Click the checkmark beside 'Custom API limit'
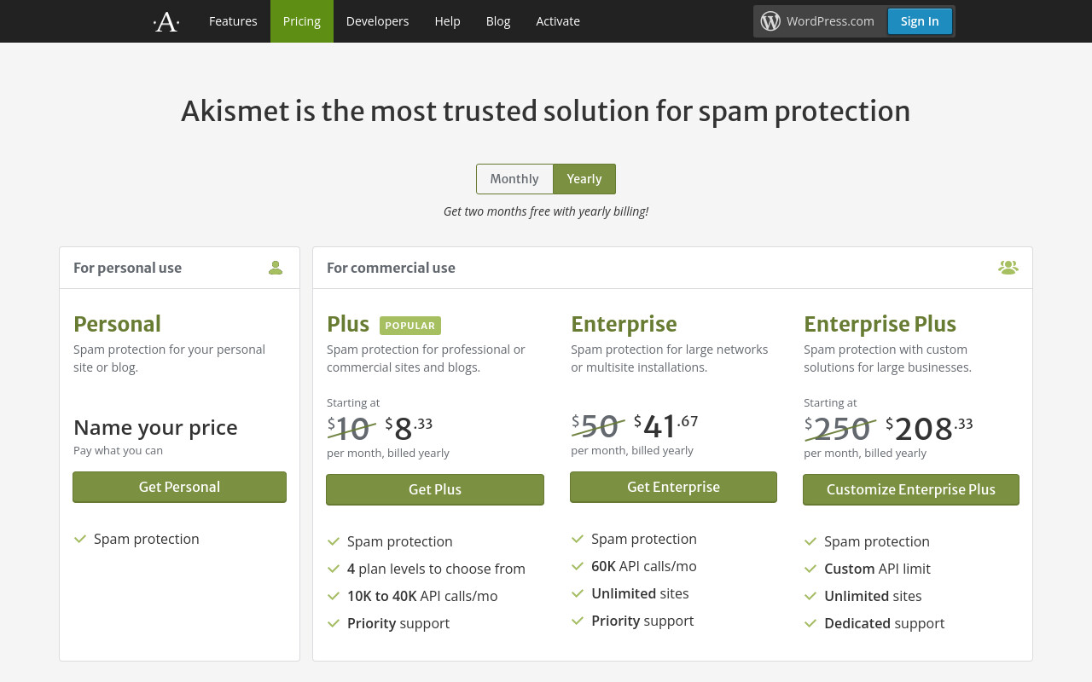 [x=810, y=569]
